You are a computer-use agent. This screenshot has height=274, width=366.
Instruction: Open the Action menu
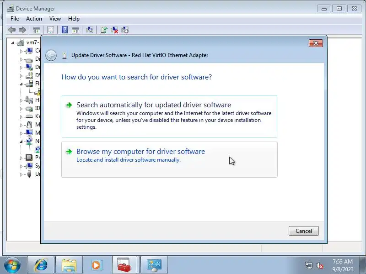click(34, 19)
